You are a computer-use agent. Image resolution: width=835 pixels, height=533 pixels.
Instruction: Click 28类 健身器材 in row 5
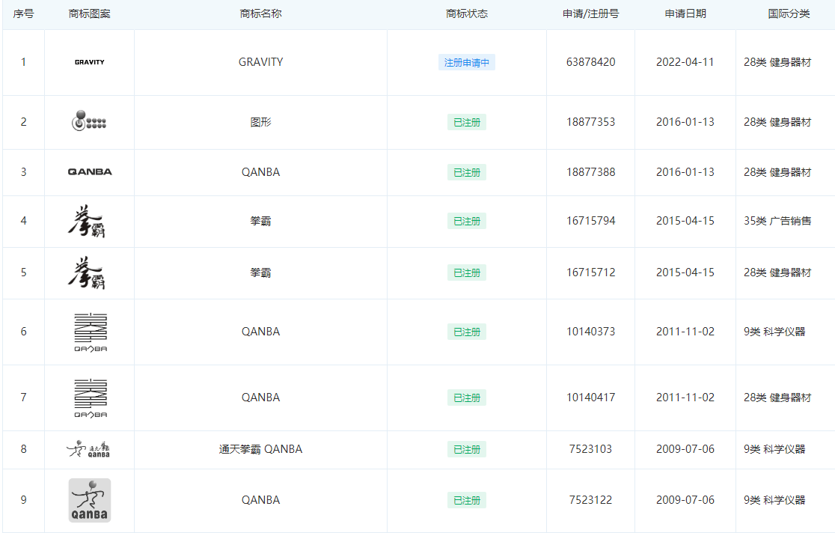coord(777,272)
